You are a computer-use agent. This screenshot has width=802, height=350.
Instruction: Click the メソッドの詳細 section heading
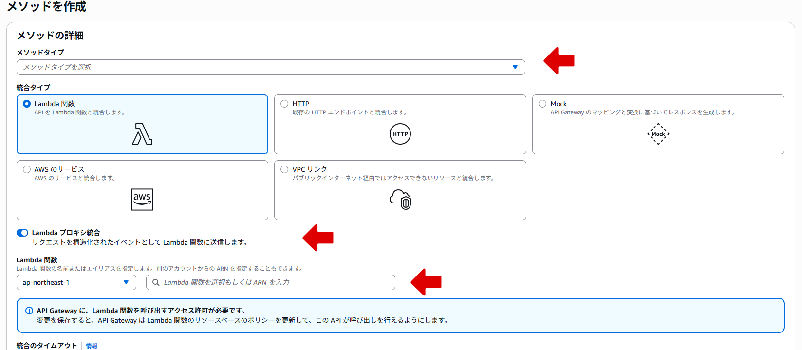(x=50, y=36)
